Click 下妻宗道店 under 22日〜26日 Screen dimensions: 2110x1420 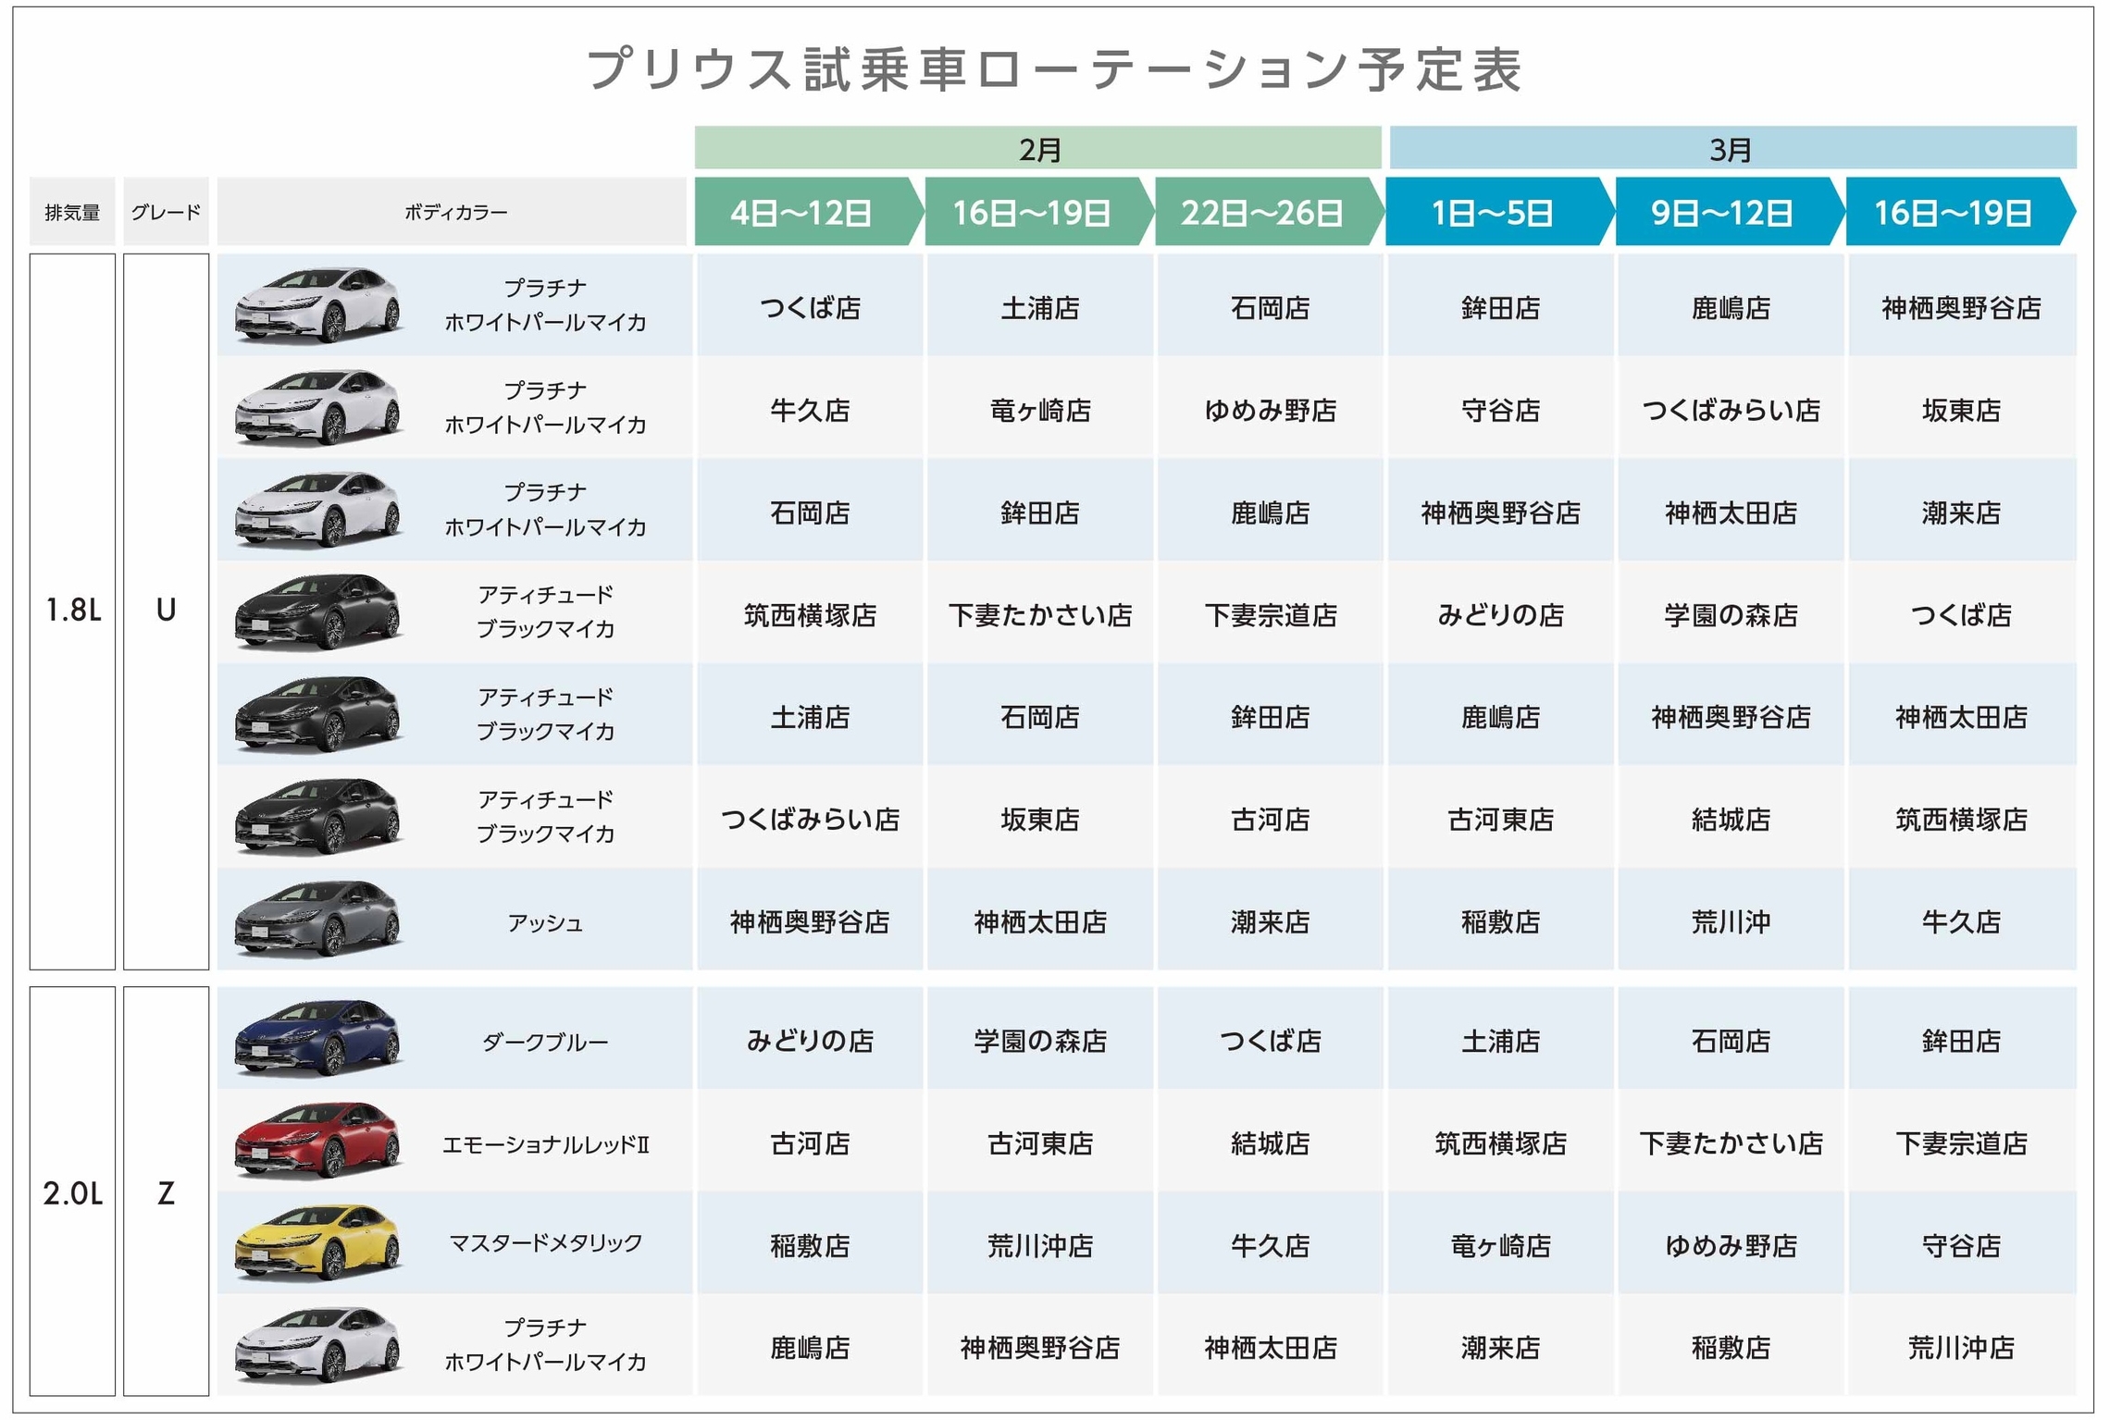[1270, 615]
